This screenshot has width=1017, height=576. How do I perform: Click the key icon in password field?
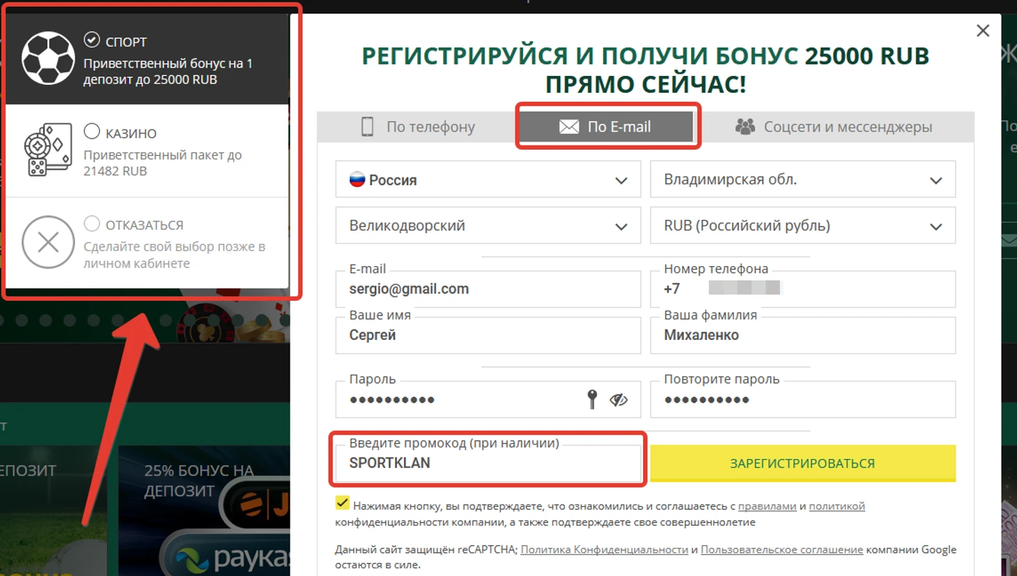tap(592, 399)
